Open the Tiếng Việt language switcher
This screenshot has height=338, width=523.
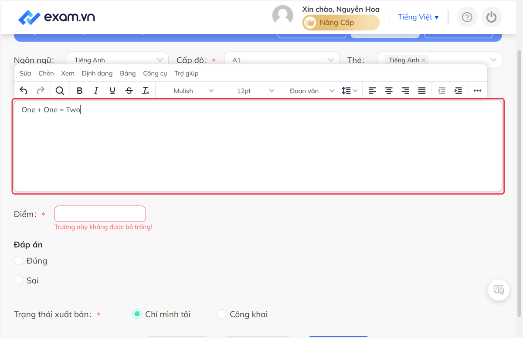pyautogui.click(x=418, y=17)
